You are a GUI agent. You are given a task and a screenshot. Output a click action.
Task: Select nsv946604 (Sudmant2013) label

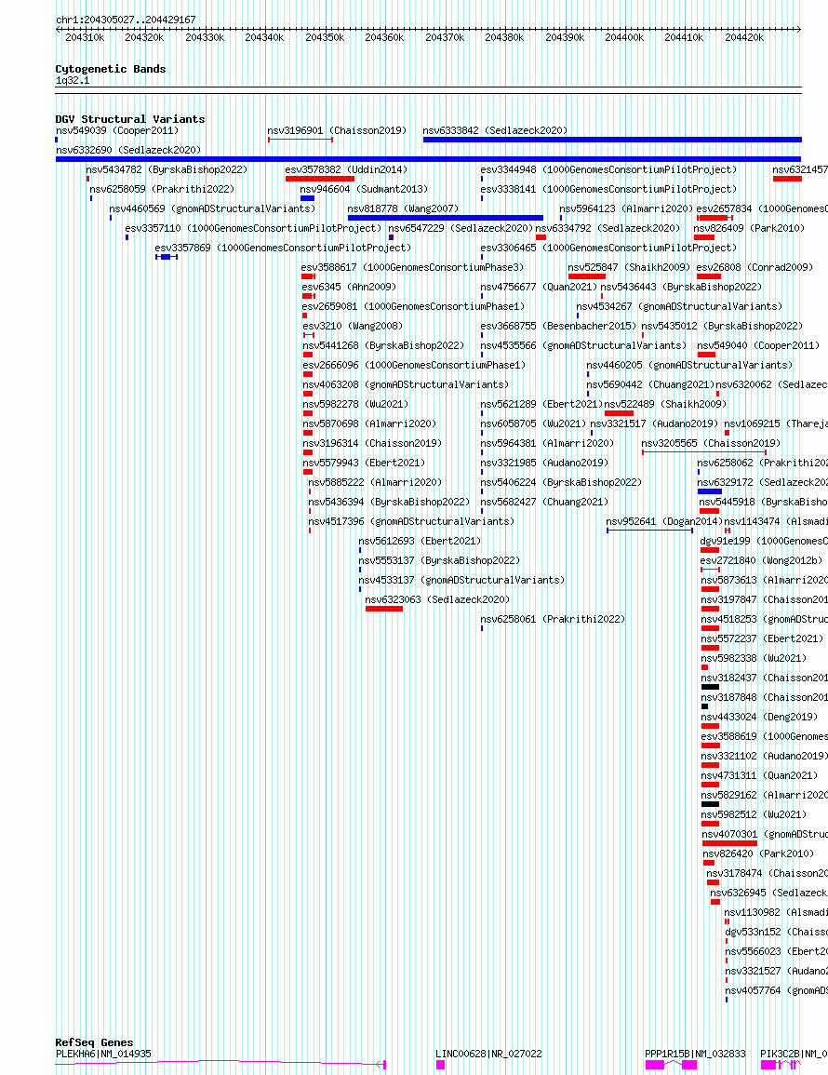363,189
